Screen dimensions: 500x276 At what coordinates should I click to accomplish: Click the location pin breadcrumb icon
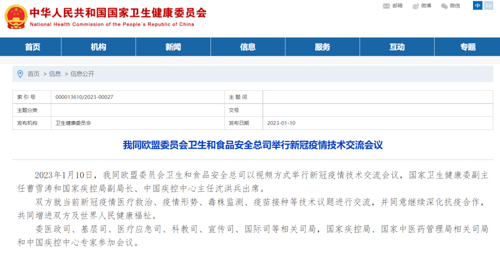tap(20, 74)
